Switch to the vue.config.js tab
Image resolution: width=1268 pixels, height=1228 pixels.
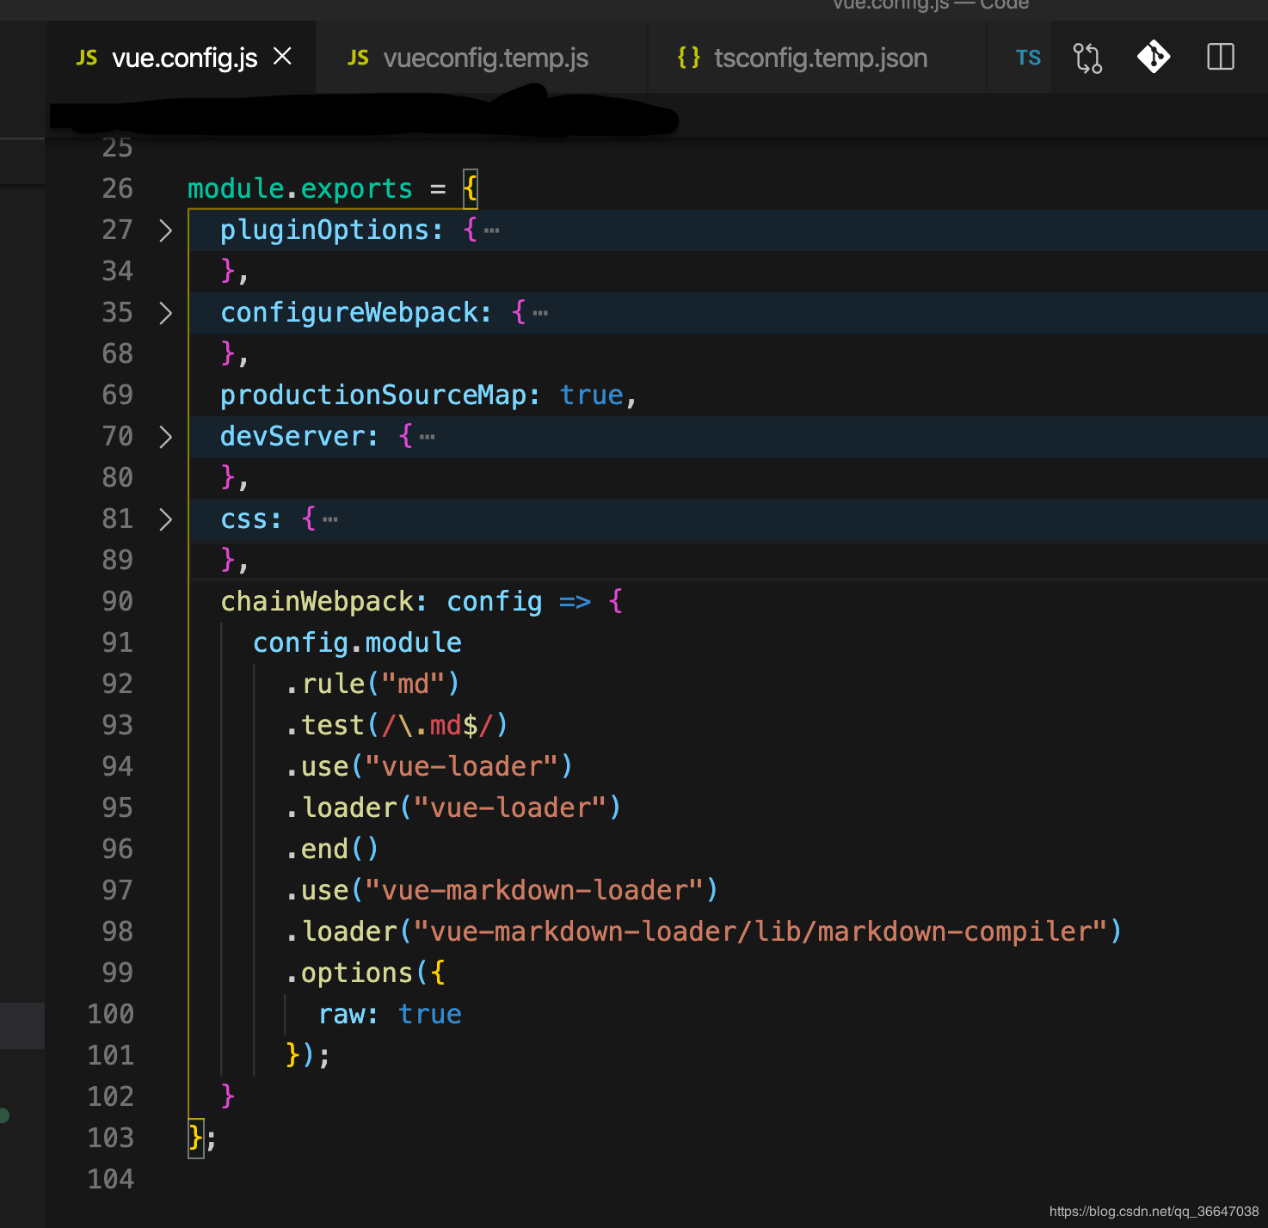click(x=182, y=58)
